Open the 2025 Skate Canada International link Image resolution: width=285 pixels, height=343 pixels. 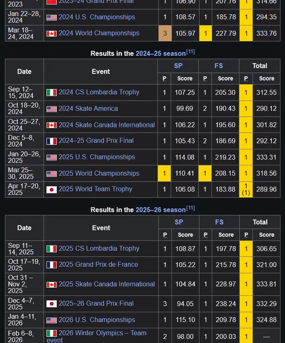(107, 284)
